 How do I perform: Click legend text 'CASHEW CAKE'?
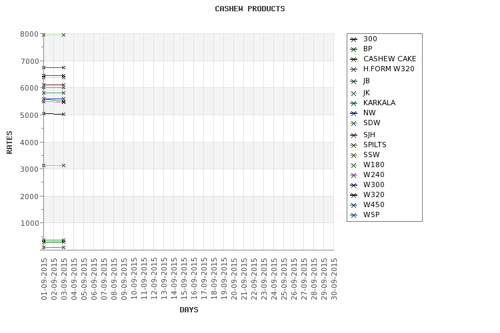point(390,59)
